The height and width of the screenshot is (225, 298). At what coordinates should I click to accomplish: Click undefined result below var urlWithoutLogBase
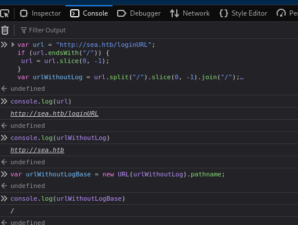tap(28, 186)
